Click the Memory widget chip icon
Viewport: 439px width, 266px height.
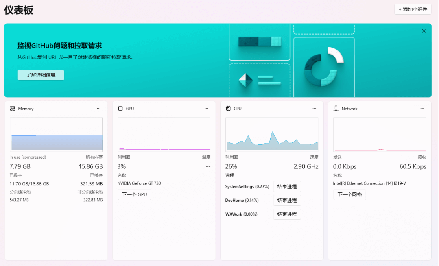click(13, 109)
